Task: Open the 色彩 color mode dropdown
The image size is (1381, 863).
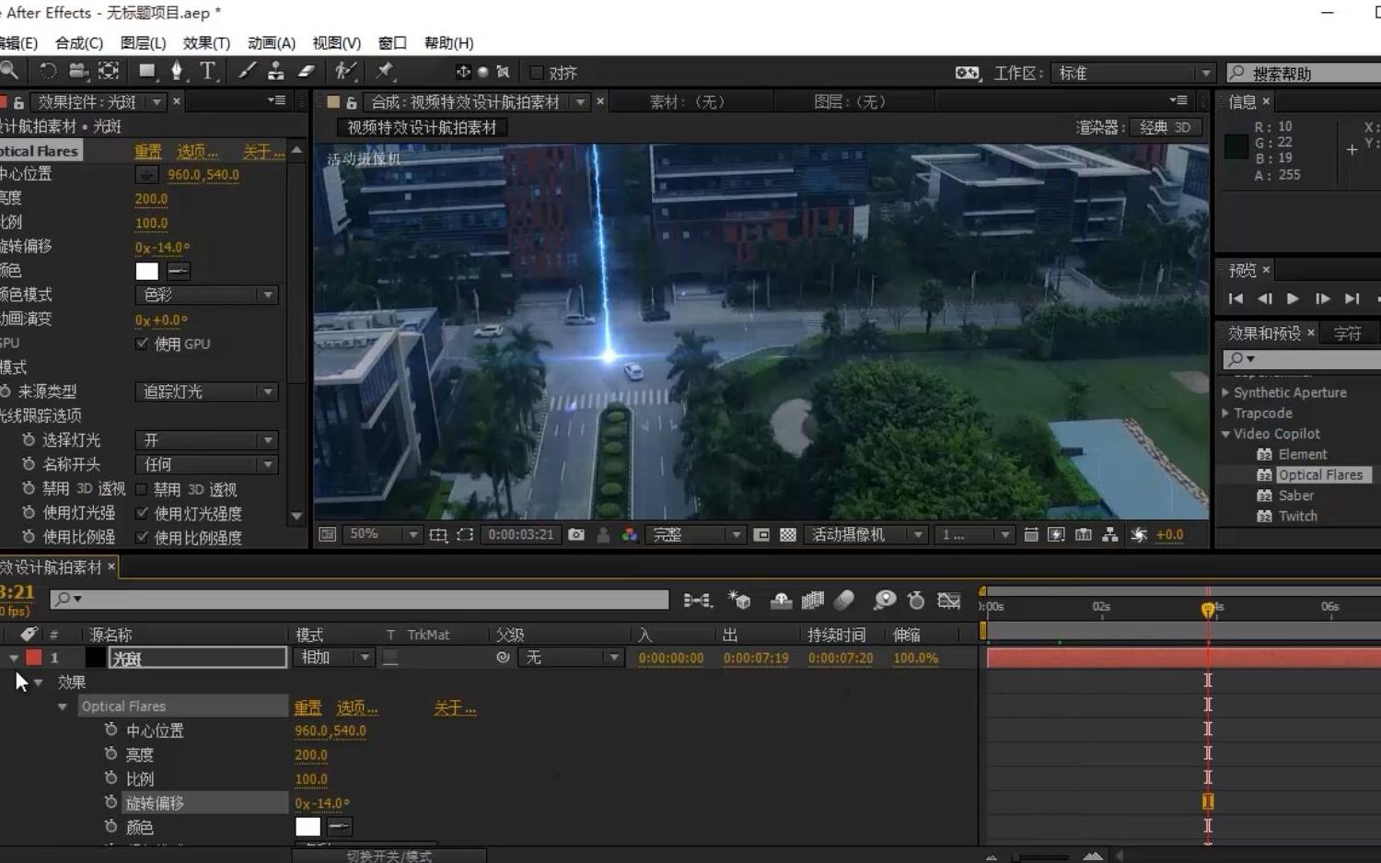Action: click(x=206, y=295)
